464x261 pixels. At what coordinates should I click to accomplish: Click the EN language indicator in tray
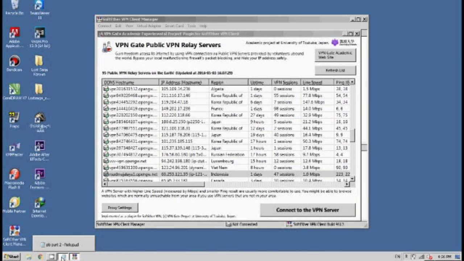pyautogui.click(x=398, y=257)
